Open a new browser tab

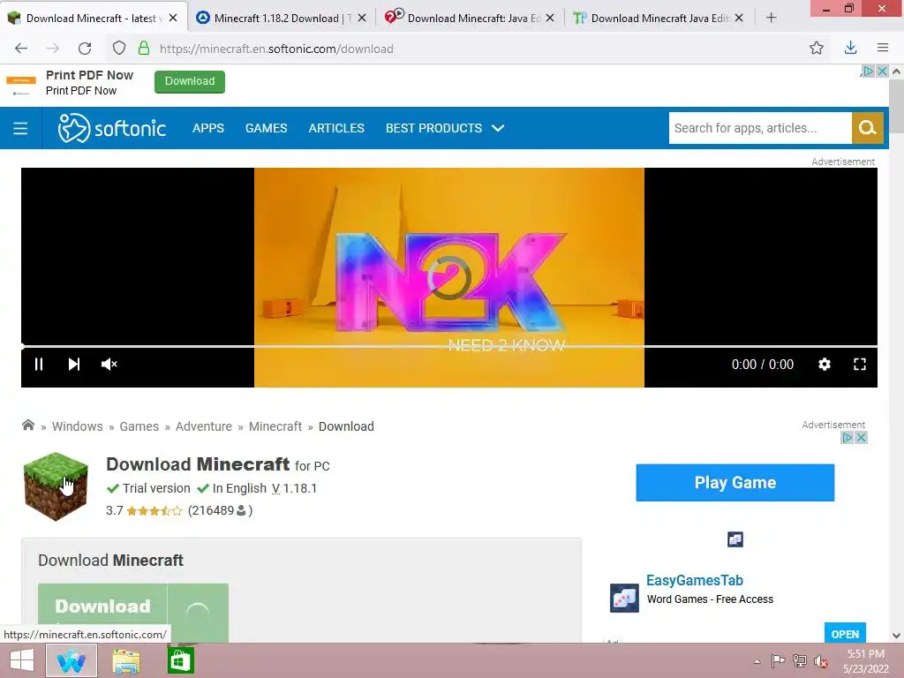click(x=772, y=18)
